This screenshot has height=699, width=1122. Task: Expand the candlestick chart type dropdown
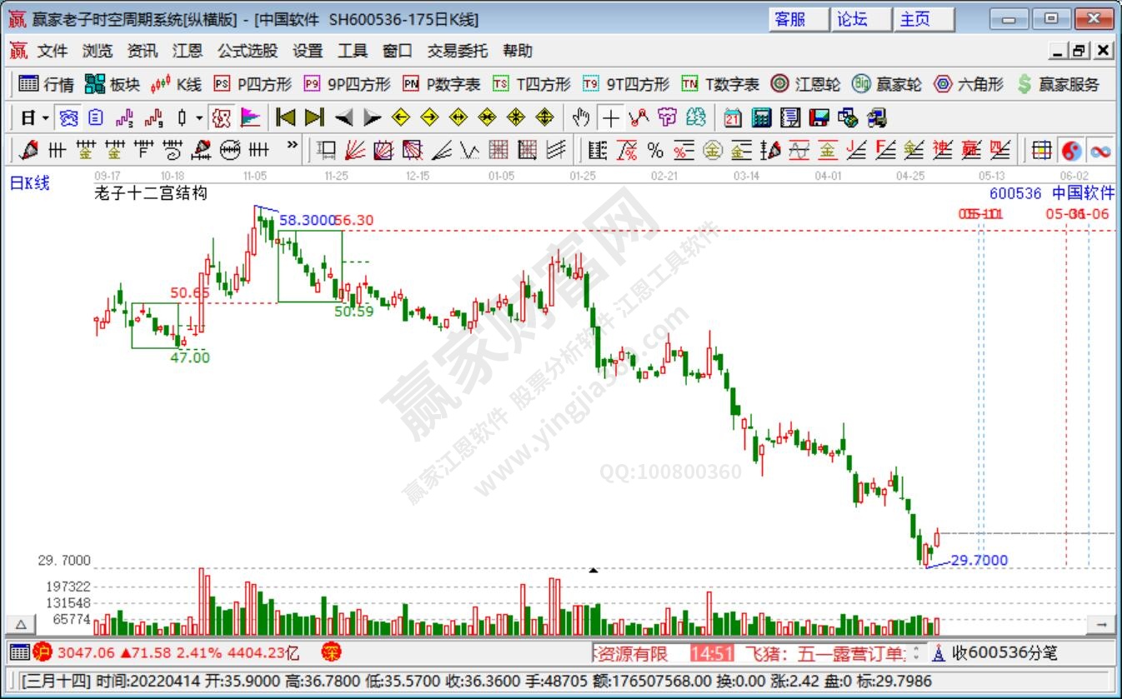coord(198,117)
